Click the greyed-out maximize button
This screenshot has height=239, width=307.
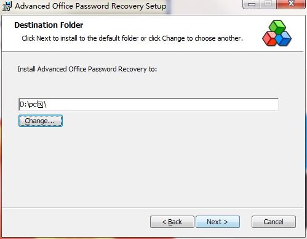click(268, 4)
